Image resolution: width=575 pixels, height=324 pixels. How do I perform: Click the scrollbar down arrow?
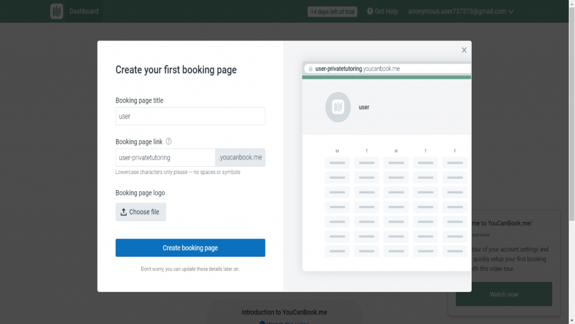click(x=572, y=321)
